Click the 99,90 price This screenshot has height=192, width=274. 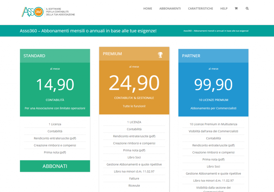[x=213, y=85]
